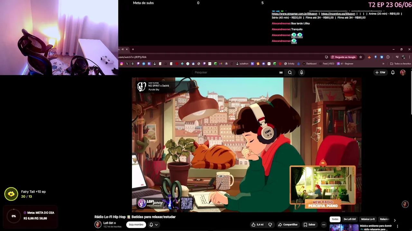This screenshot has width=412, height=231.
Task: Click the browser address bar URL
Action: click(x=133, y=57)
